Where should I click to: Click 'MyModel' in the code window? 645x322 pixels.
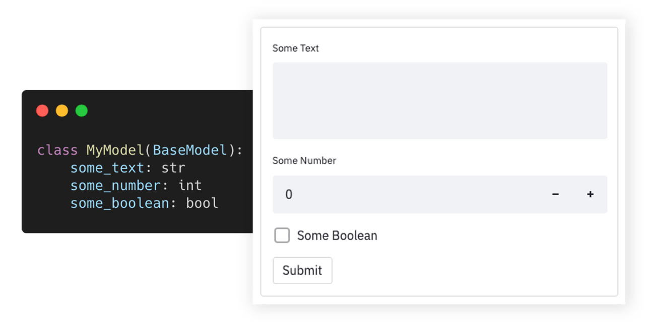pos(115,150)
